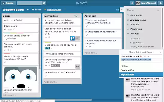Image resolution: width=164 pixels, height=102 pixels.
Task: Open the 'Welcome to Trello!' card
Action: point(20,20)
